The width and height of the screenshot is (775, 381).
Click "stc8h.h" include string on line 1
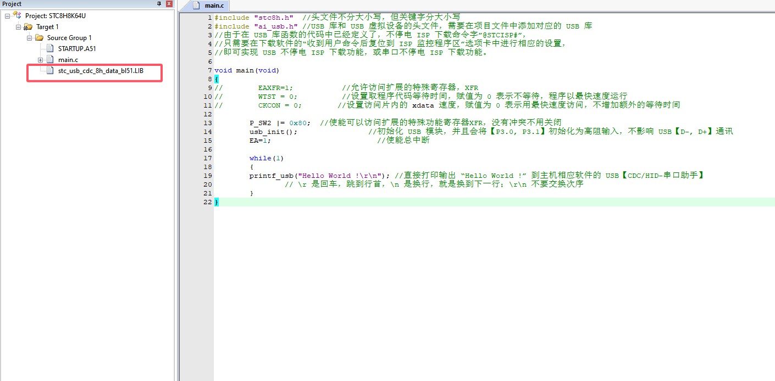274,18
